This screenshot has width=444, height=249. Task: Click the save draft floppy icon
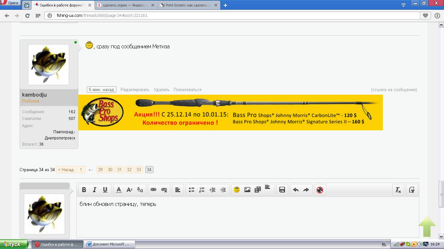282,190
